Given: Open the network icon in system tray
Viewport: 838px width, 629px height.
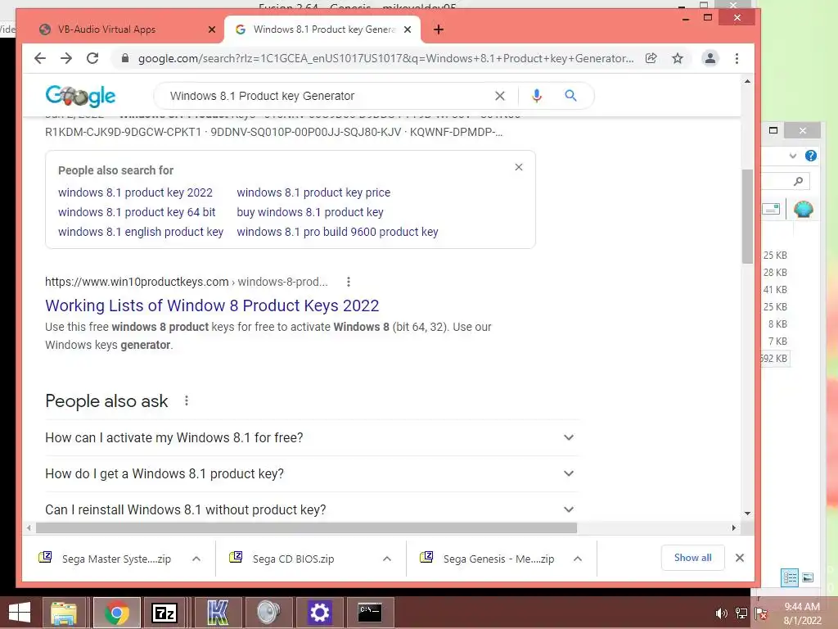Looking at the screenshot, I should 741,613.
